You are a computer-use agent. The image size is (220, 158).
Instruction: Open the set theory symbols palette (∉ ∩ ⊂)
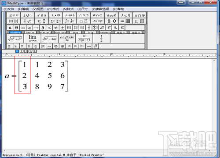(97, 15)
